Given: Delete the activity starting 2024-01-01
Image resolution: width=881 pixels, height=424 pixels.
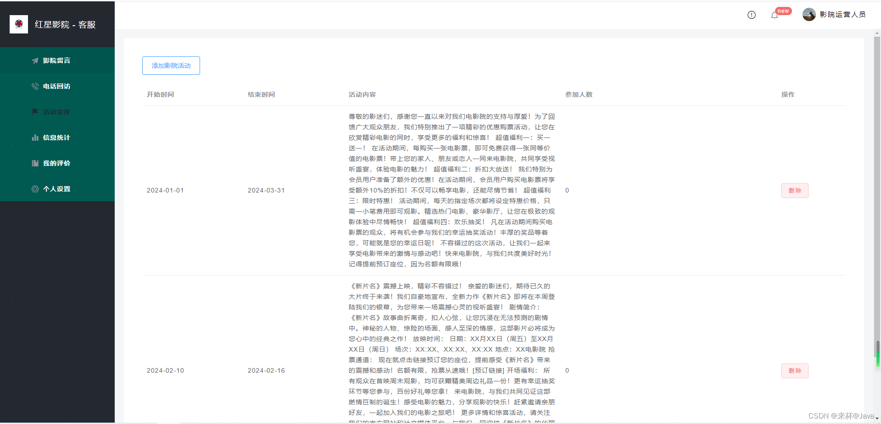Looking at the screenshot, I should pos(795,191).
